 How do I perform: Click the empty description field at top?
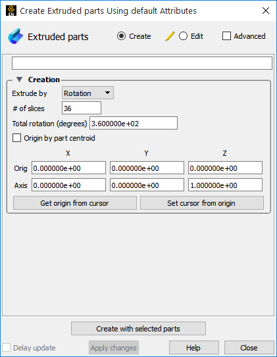[x=142, y=63]
